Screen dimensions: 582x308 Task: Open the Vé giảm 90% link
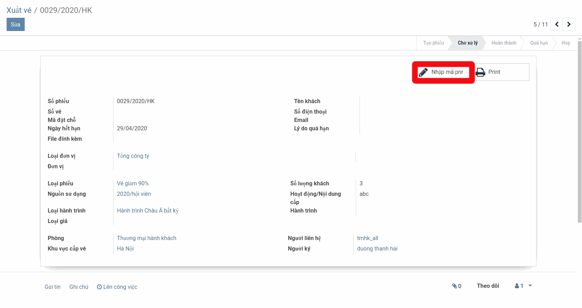[x=133, y=183]
